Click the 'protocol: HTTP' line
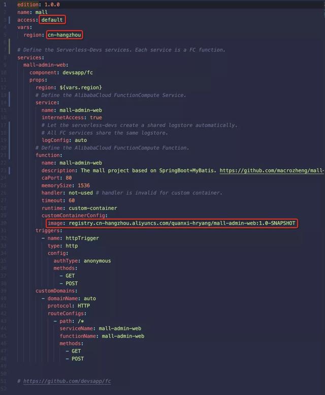The image size is (325, 395). (69, 306)
